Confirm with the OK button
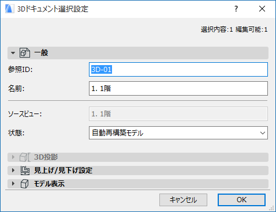Image resolution: width=276 pixels, height=212 pixels. (241, 200)
